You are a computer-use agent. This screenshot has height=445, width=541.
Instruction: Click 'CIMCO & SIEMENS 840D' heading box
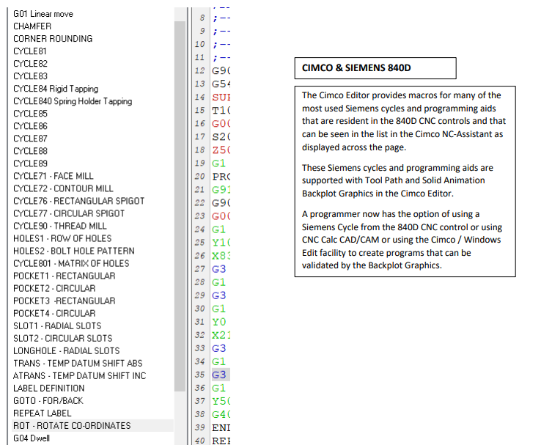coord(375,68)
